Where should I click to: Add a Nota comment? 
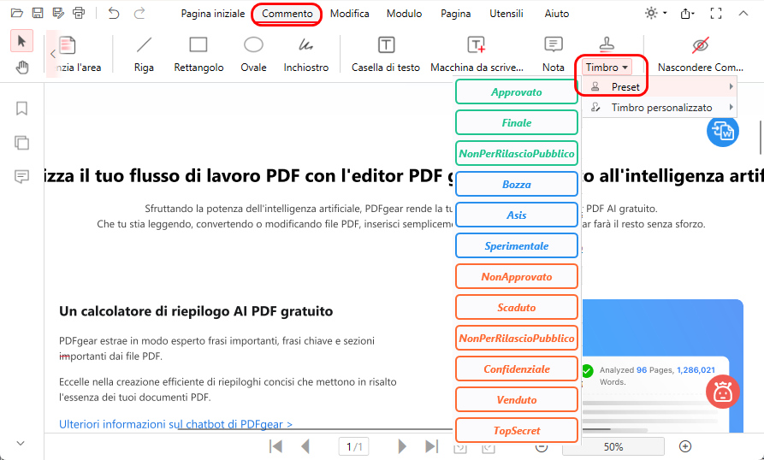point(553,55)
